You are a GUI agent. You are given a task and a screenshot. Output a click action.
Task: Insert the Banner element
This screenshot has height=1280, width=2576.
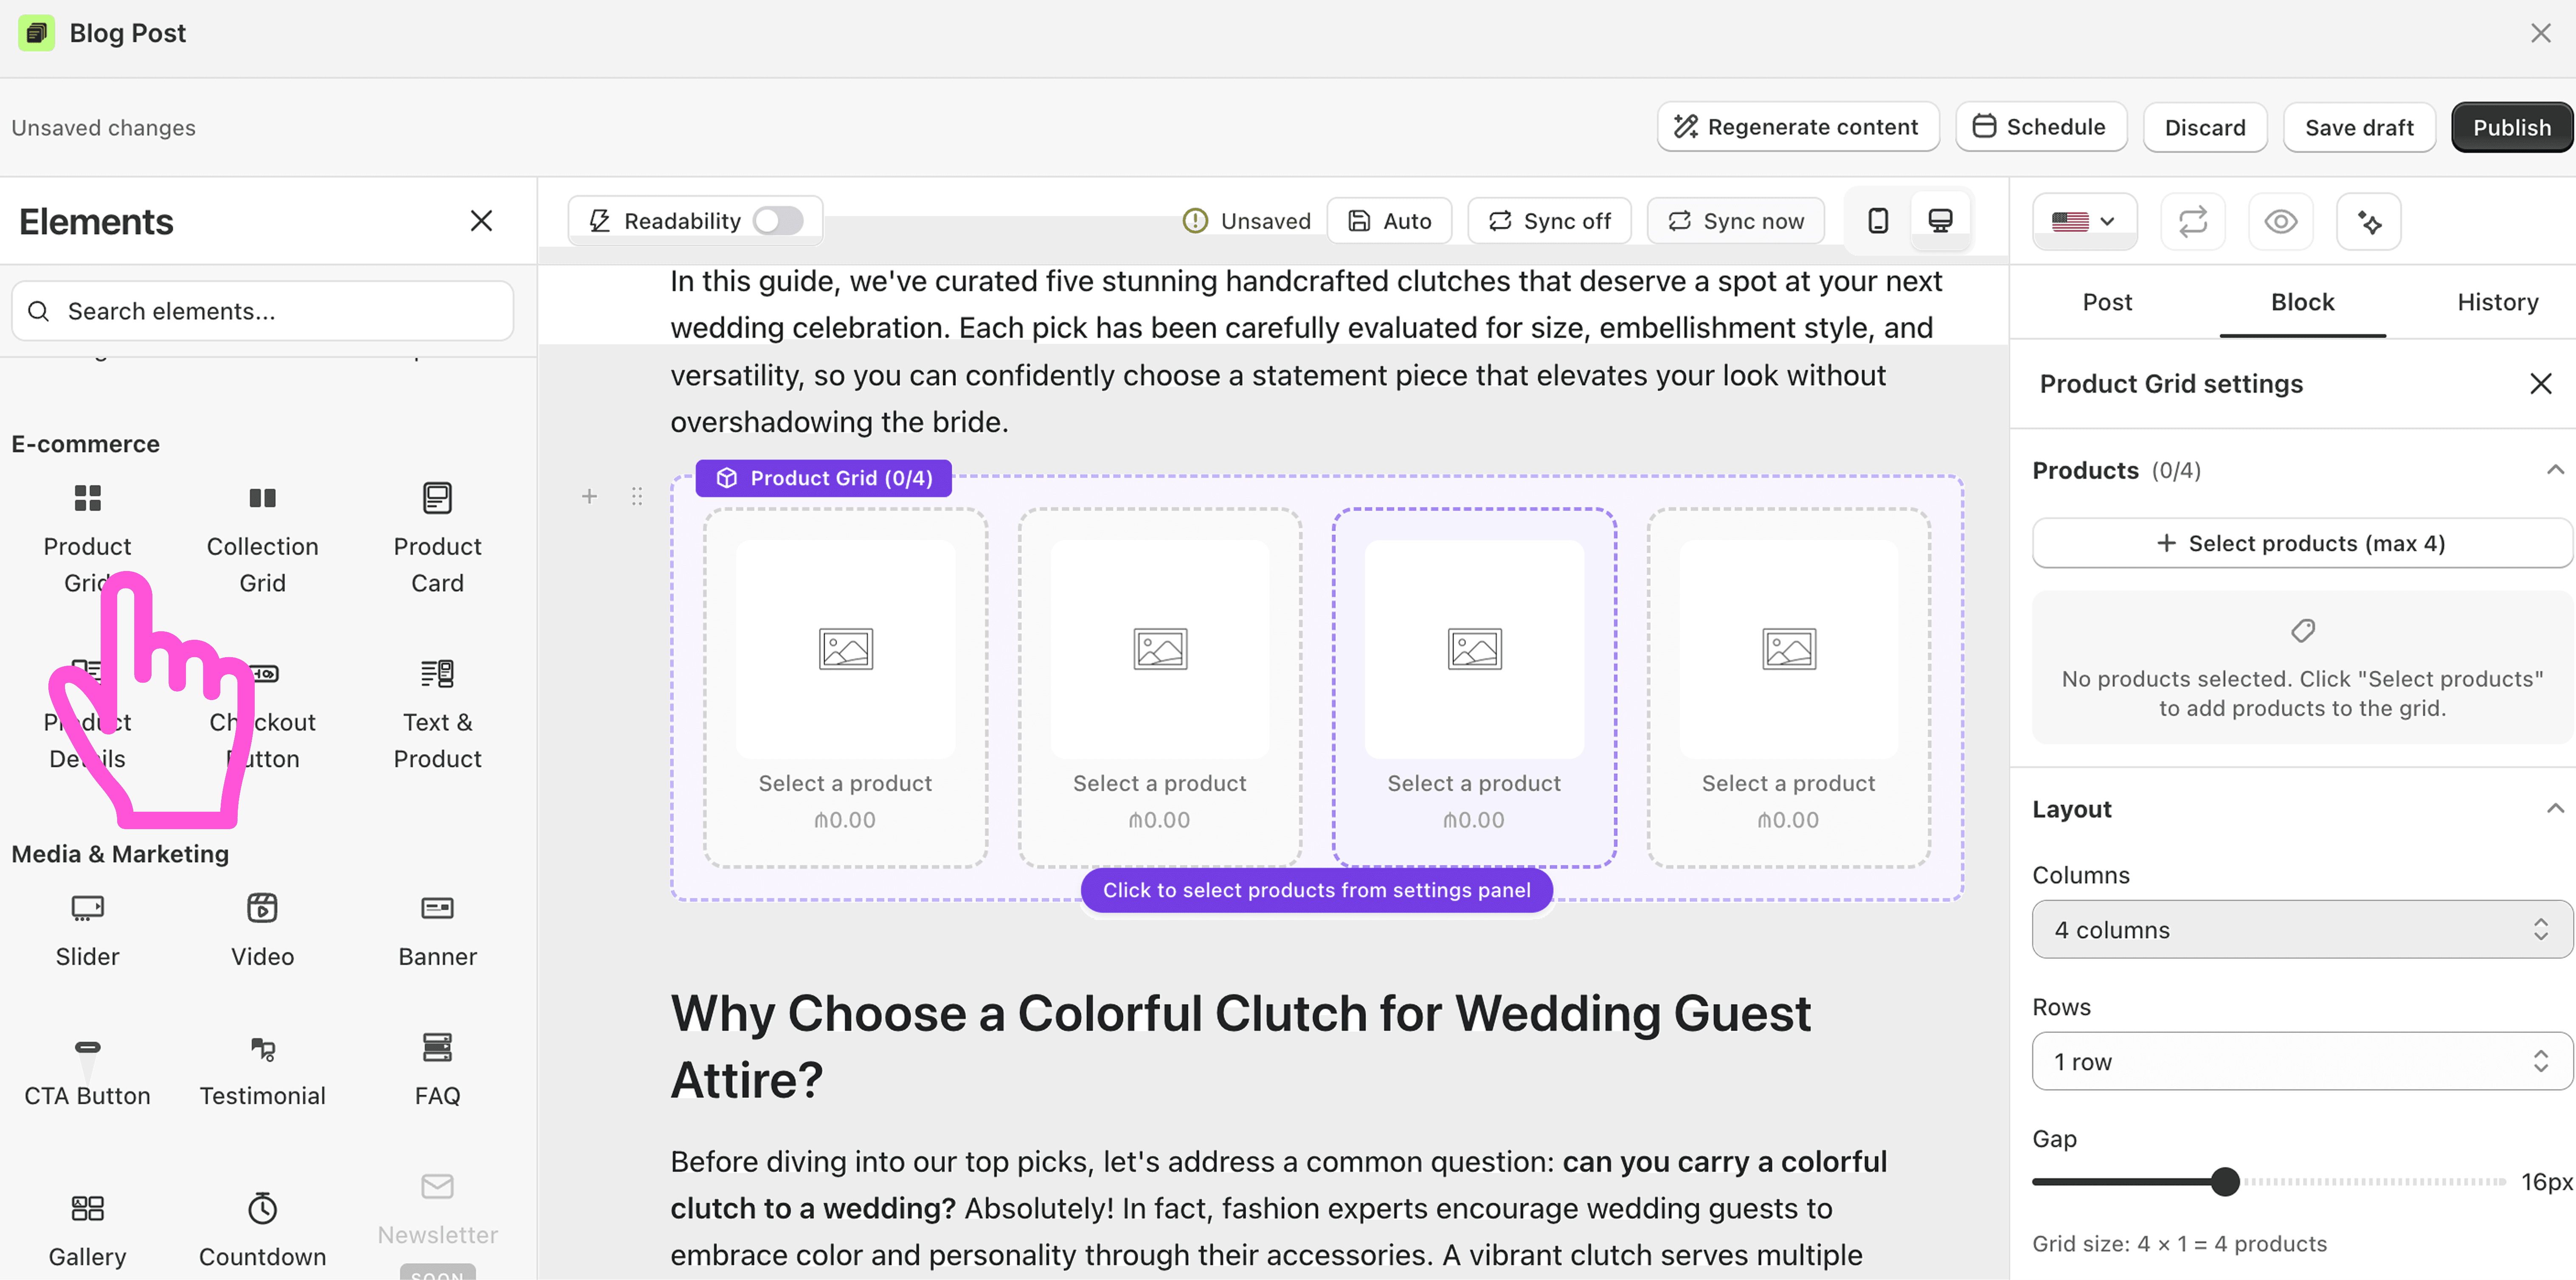pyautogui.click(x=437, y=930)
